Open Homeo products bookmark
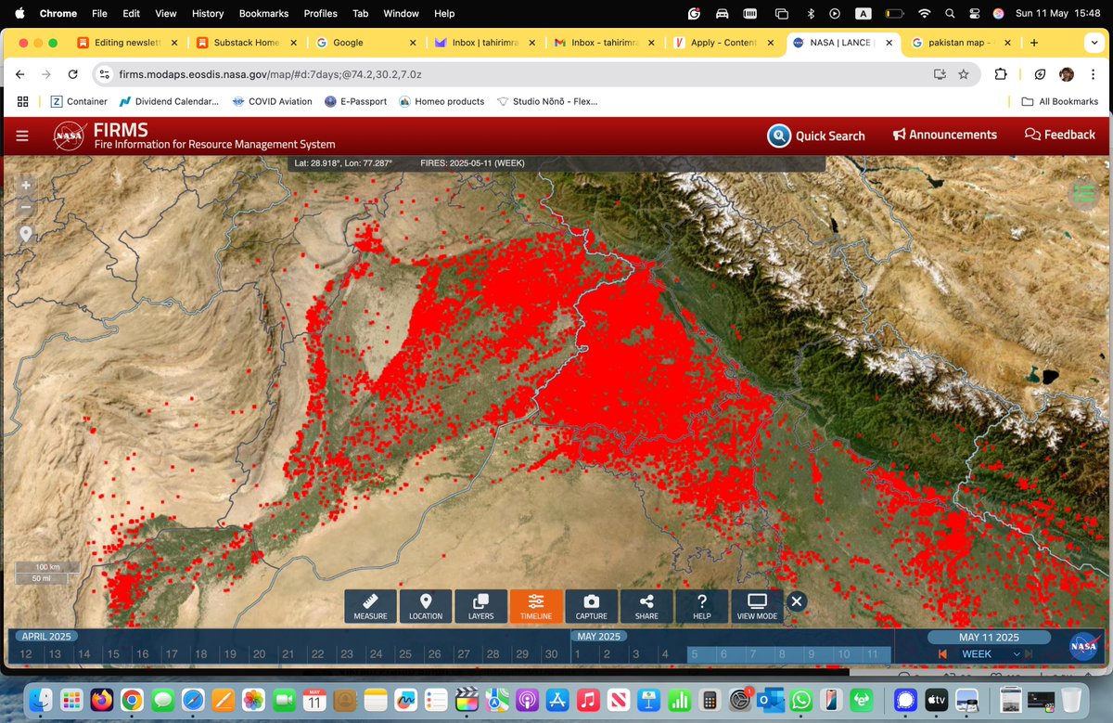This screenshot has height=723, width=1113. coord(441,101)
